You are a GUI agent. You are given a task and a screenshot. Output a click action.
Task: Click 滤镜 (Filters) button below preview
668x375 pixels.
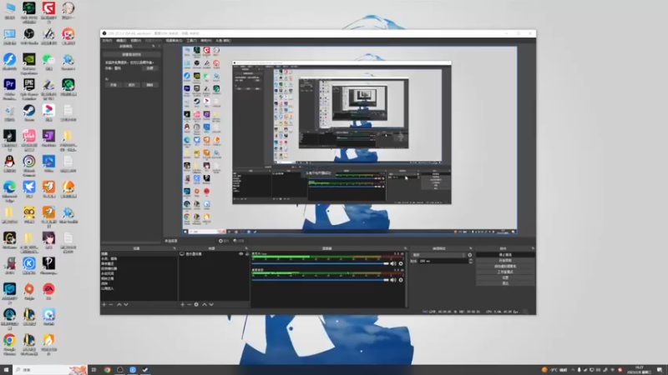click(x=239, y=241)
